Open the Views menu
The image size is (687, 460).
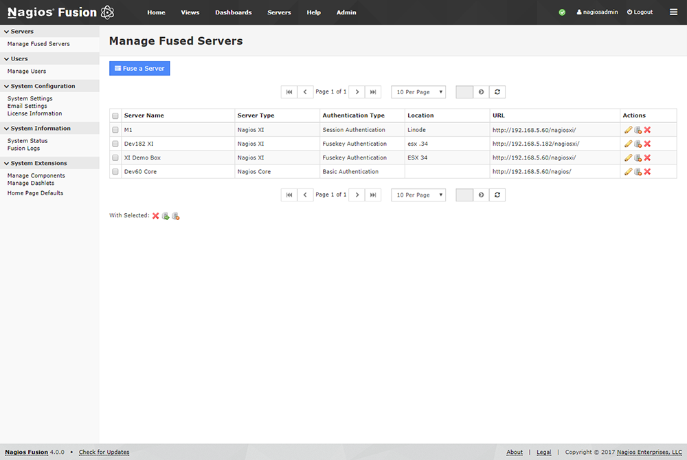coord(190,12)
